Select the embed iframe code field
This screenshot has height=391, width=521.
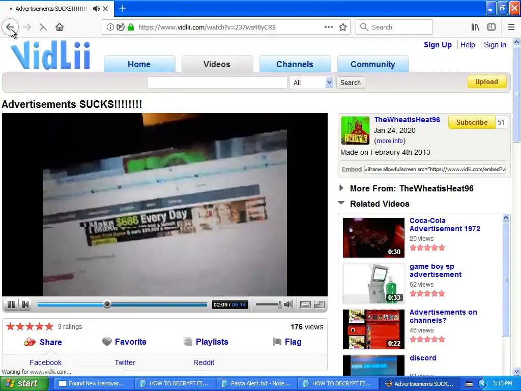click(x=435, y=169)
